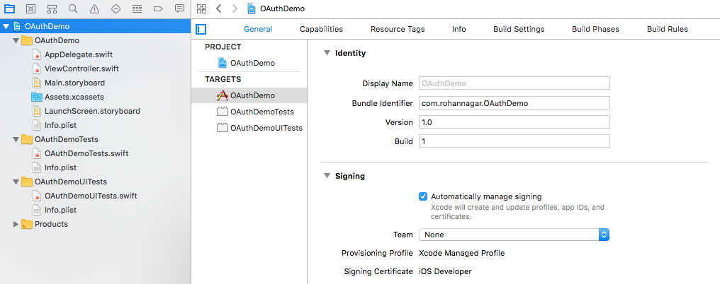Viewport: 720px width, 284px height.
Task: Open the Debug navigator icon
Action: pos(137,8)
